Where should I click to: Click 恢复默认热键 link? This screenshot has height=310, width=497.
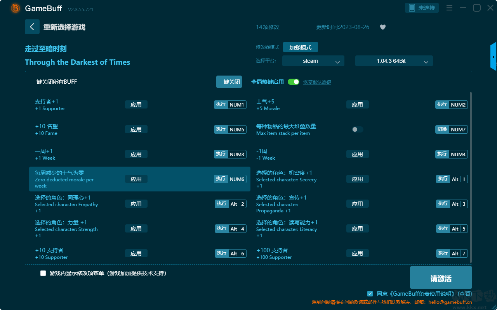317,82
